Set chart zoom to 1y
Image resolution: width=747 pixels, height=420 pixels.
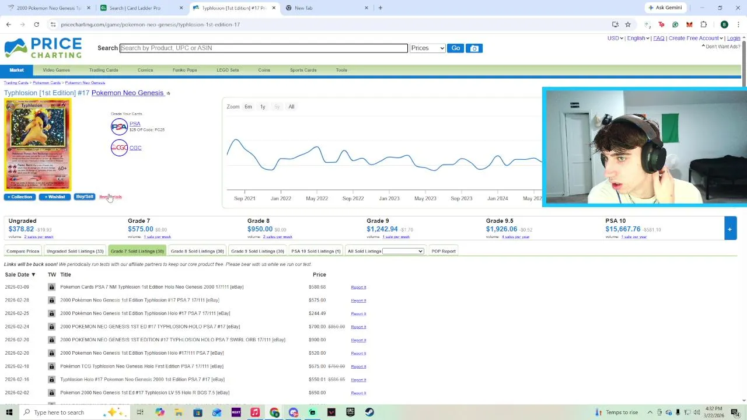click(263, 107)
